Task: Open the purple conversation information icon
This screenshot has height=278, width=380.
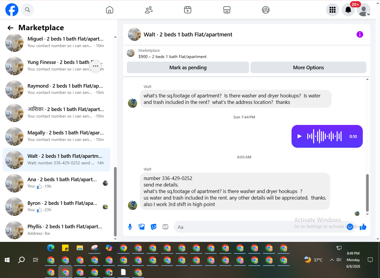Action: click(x=360, y=35)
